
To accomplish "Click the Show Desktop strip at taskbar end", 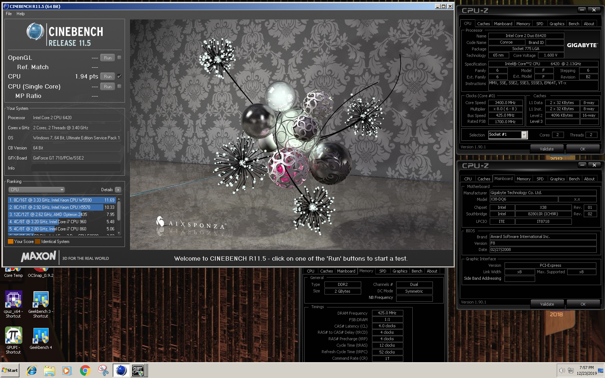I will tap(601, 370).
